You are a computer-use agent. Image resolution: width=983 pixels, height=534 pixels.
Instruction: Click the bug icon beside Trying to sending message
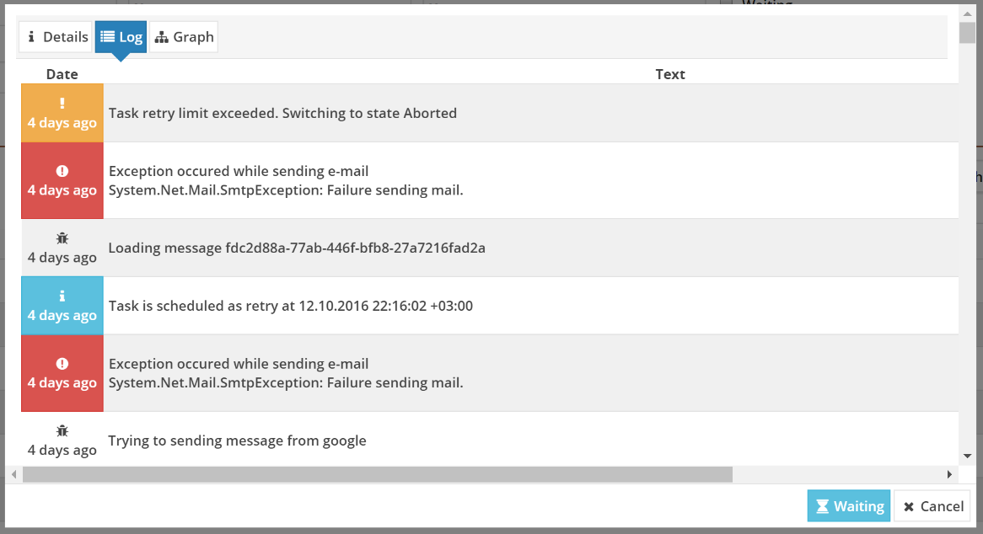62,430
